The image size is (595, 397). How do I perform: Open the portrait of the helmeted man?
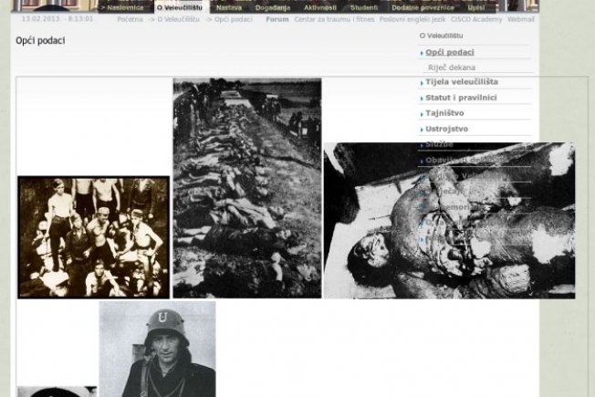point(158,350)
